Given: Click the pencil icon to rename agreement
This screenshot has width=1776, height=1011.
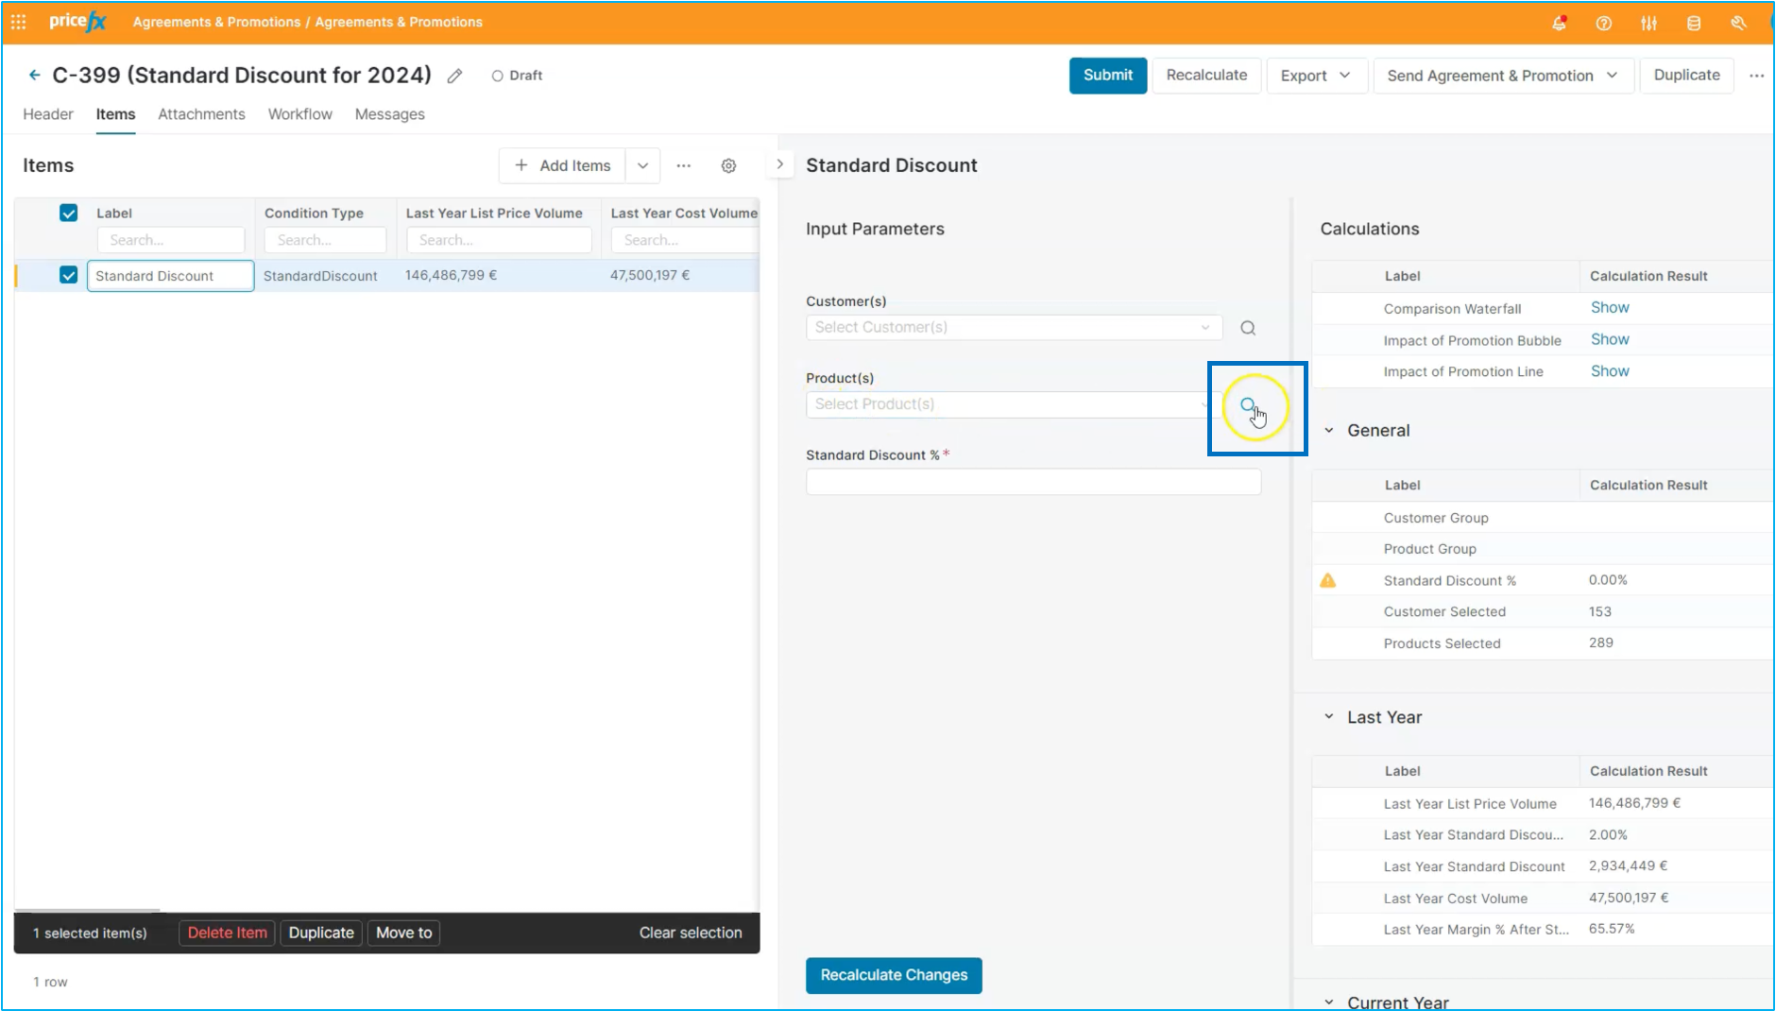Looking at the screenshot, I should [x=454, y=76].
